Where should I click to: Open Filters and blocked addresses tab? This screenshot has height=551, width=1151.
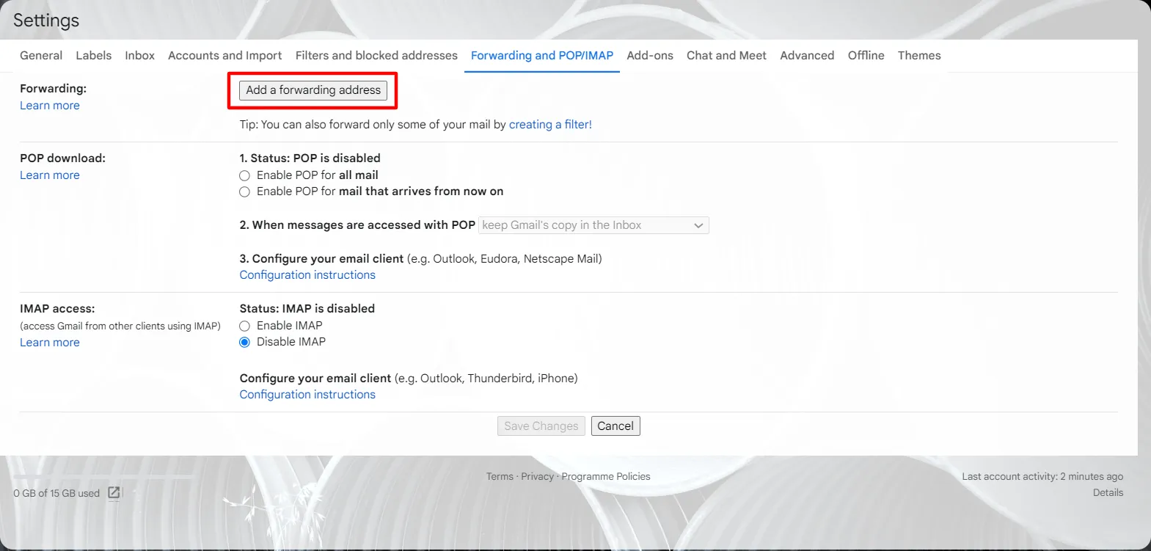(376, 55)
